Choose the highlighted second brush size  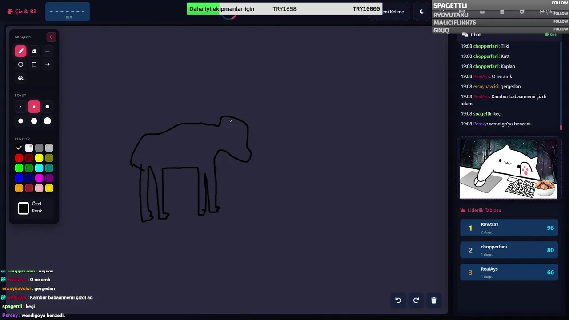[34, 107]
